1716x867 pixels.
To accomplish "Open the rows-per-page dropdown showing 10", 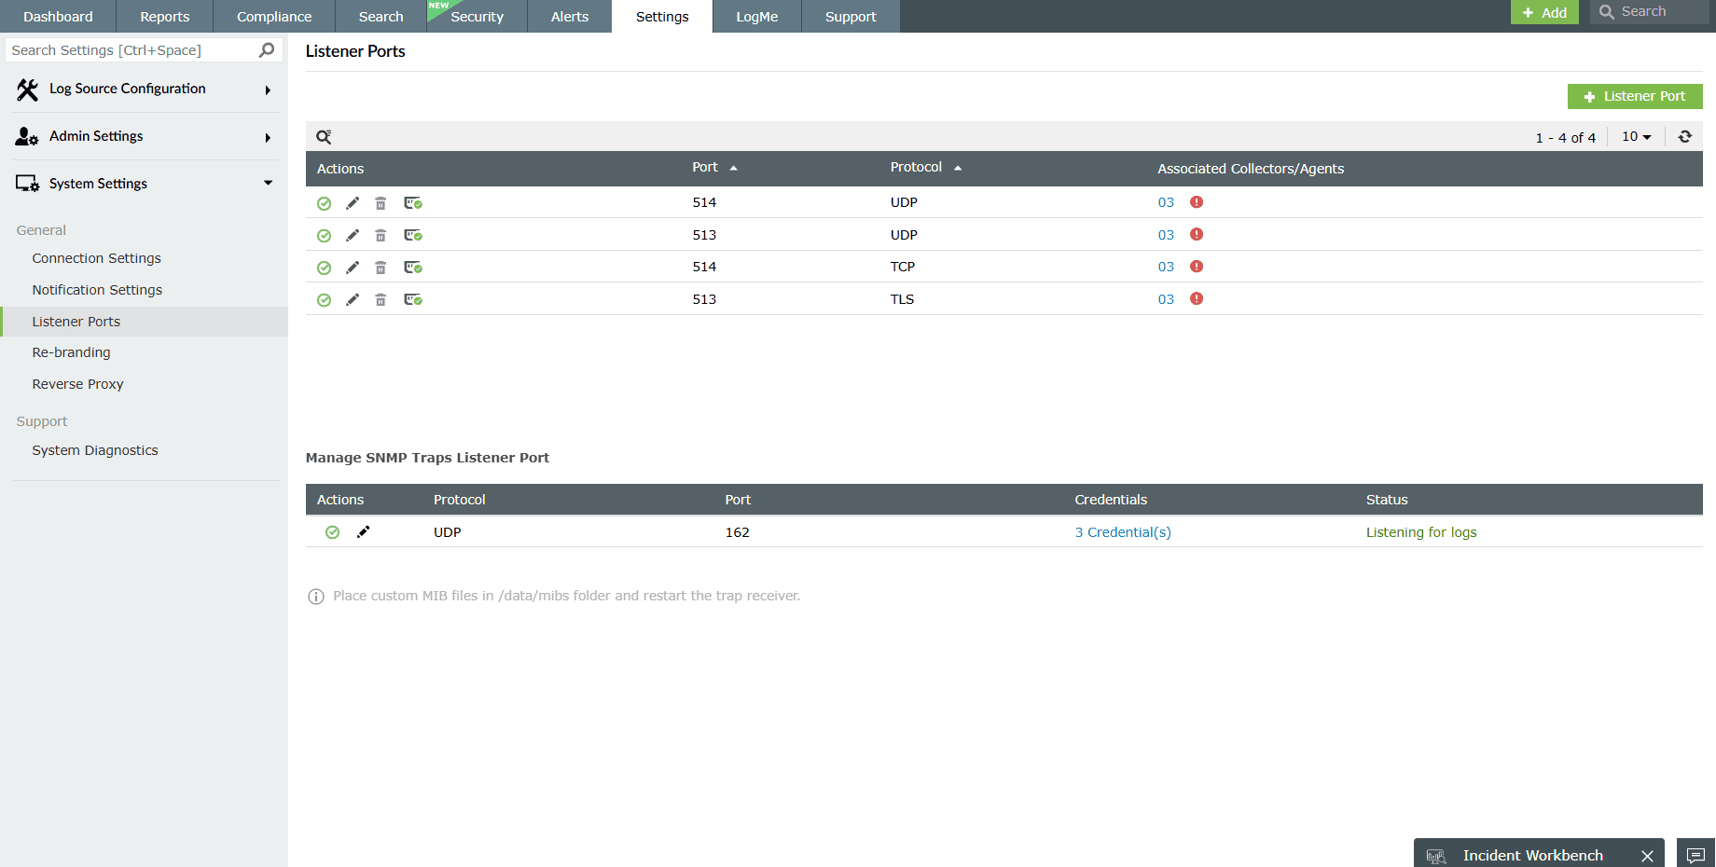I will pyautogui.click(x=1635, y=136).
